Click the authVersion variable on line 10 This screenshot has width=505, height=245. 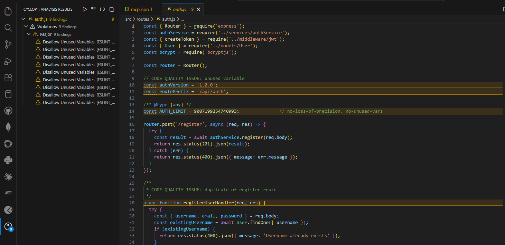174,85
